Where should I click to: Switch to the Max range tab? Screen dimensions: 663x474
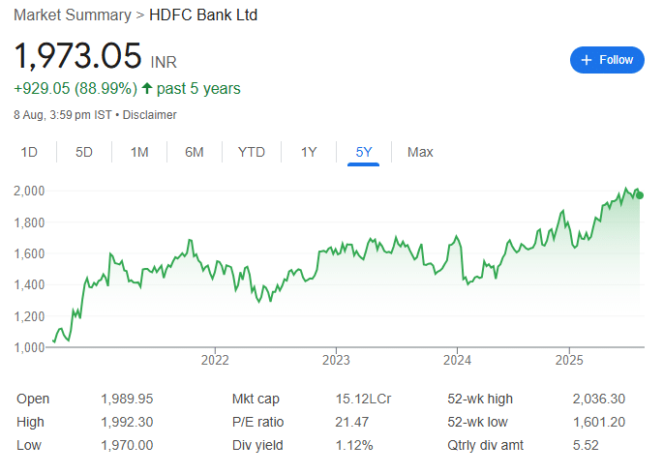(x=420, y=152)
